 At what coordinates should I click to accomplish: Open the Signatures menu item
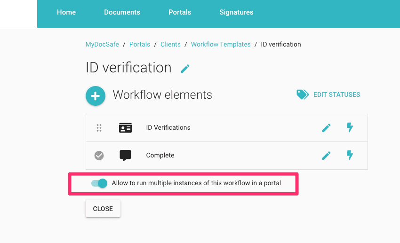(x=236, y=12)
